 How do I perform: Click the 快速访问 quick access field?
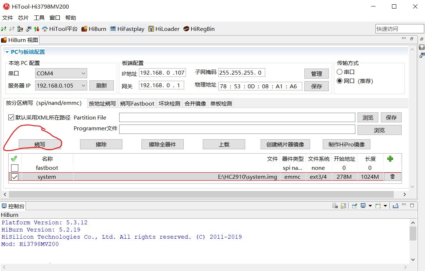pyautogui.click(x=400, y=29)
